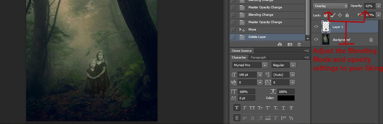Click the Lock position icon
Screen dimensions: 383x124
click(340, 15)
